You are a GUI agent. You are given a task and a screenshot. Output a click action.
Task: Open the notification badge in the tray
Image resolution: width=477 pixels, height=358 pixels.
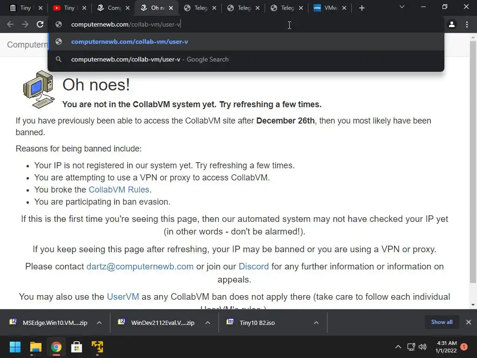point(464,347)
